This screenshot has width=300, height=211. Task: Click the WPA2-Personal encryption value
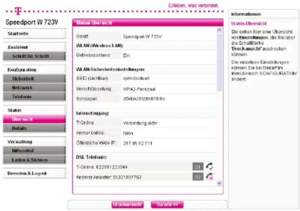(x=139, y=89)
